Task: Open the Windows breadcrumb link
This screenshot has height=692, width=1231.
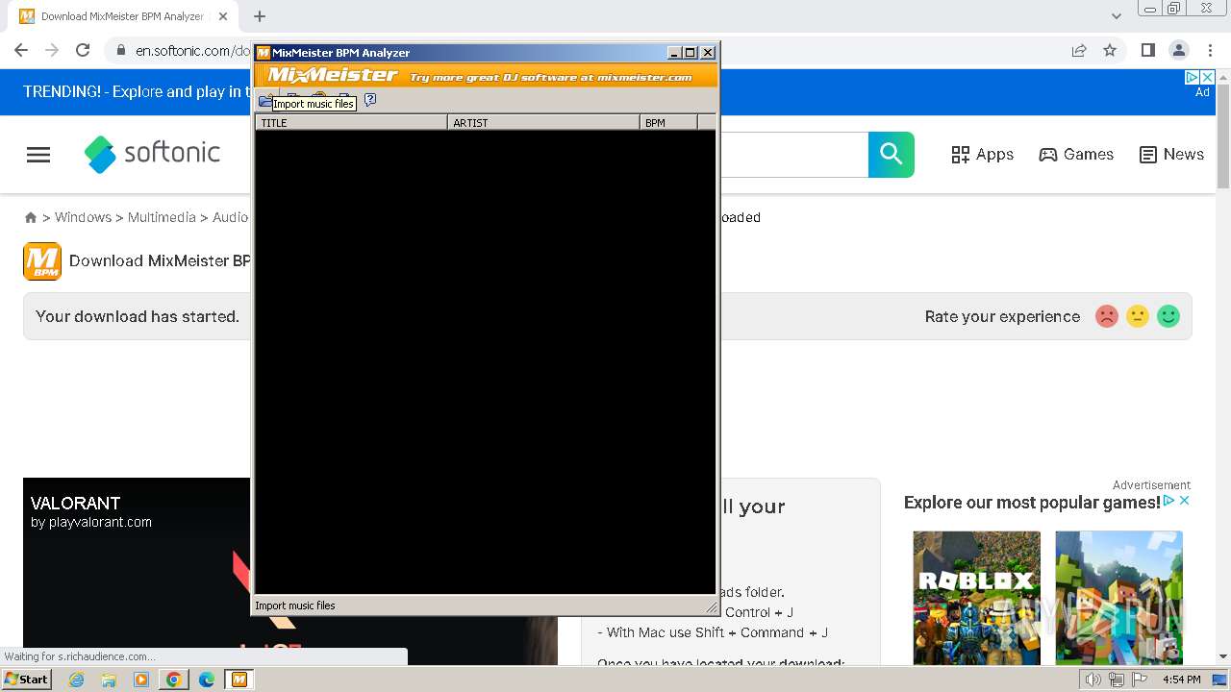Action: click(x=83, y=217)
